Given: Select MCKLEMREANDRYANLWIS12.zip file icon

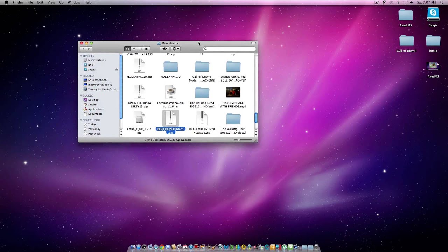Looking at the screenshot, I should click(x=202, y=118).
